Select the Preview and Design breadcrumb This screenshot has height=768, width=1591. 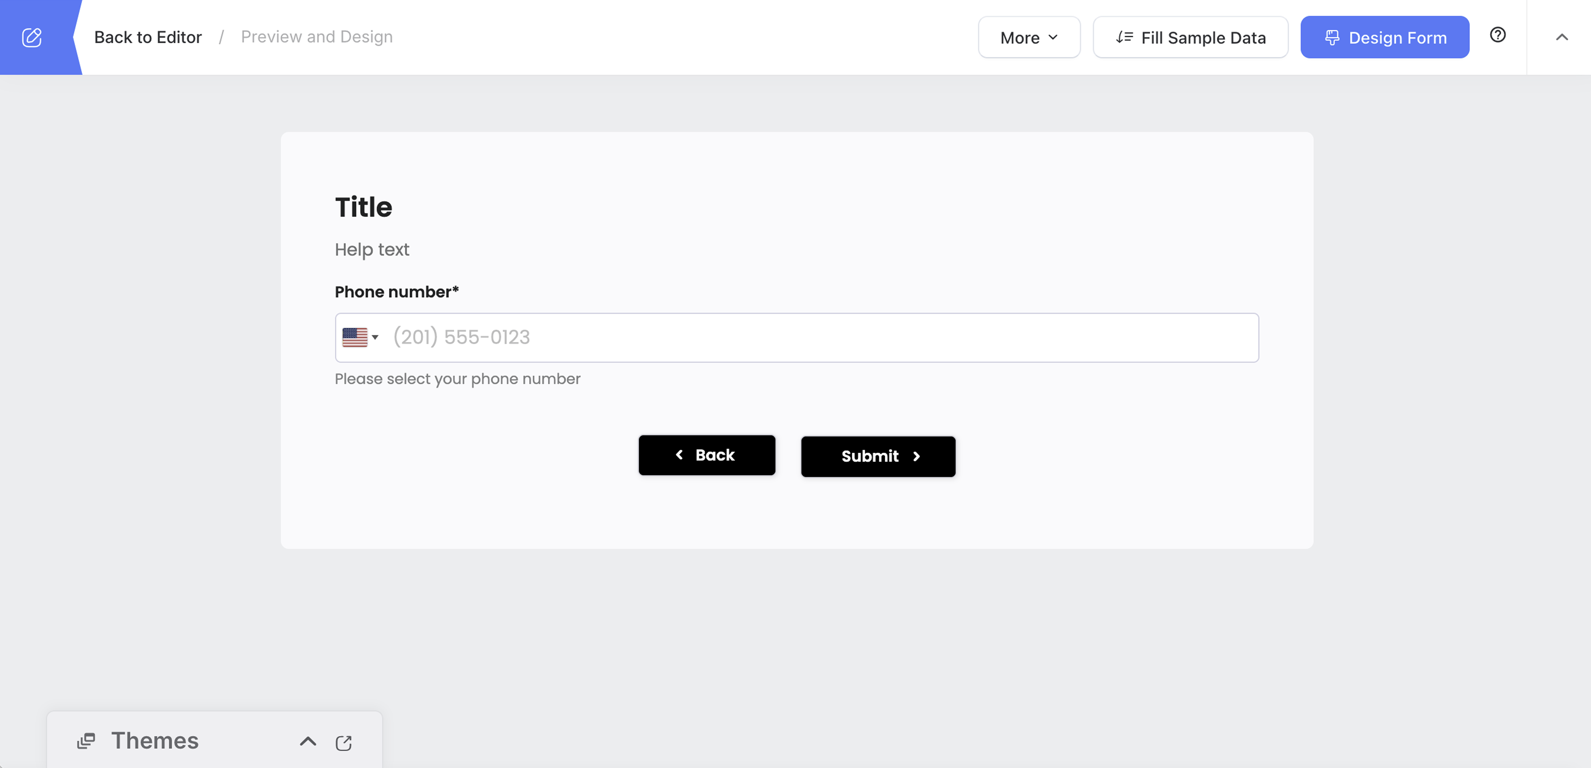coord(316,37)
